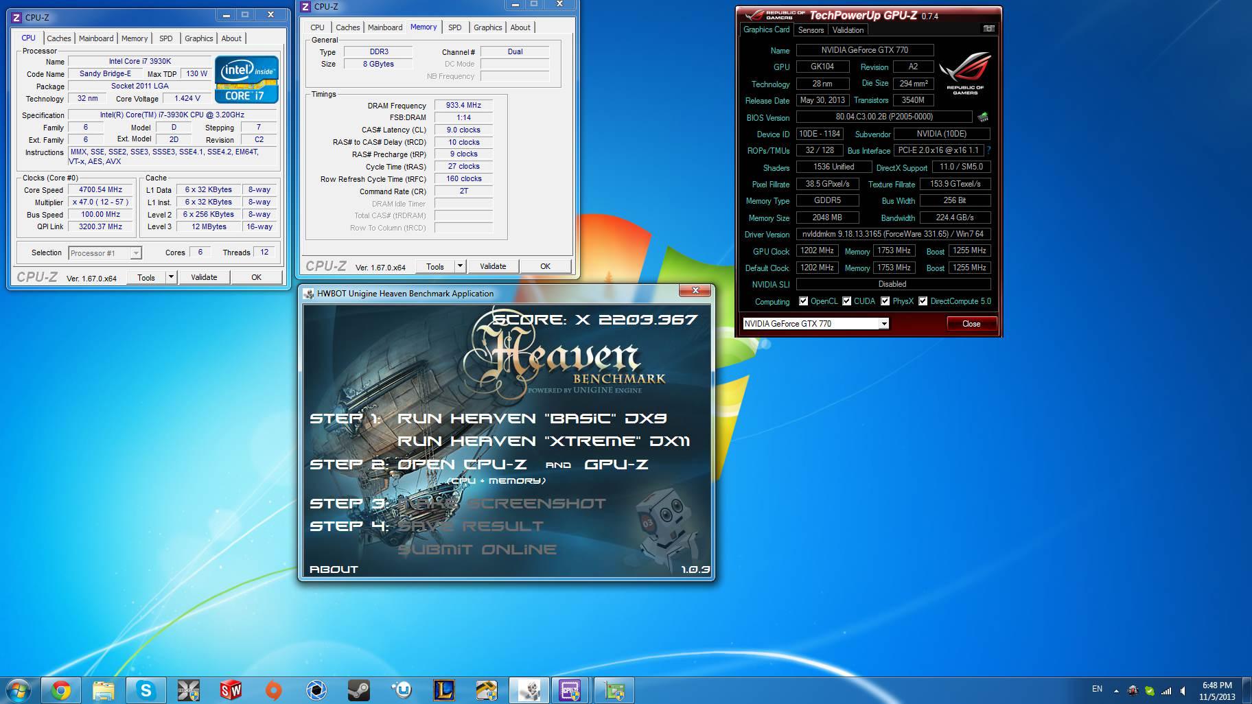Open Windows Start menu
This screenshot has height=704, width=1252.
(x=19, y=690)
